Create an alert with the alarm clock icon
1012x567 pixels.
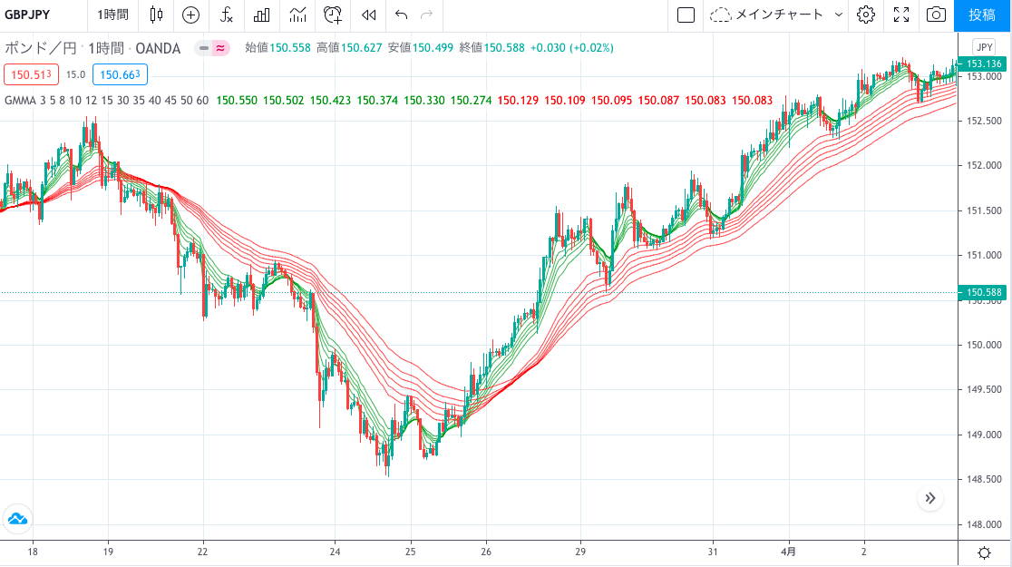coord(334,15)
